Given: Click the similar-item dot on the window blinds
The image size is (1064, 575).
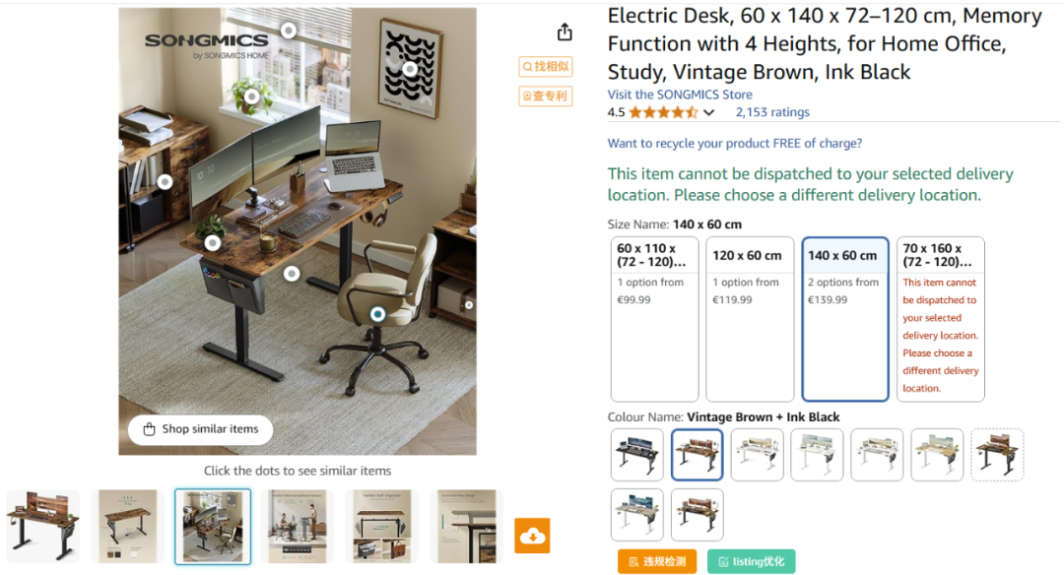Looking at the screenshot, I should [x=289, y=31].
